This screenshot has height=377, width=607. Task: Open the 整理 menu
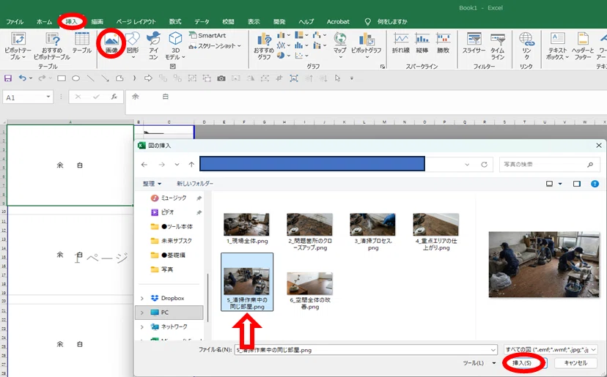pyautogui.click(x=152, y=184)
